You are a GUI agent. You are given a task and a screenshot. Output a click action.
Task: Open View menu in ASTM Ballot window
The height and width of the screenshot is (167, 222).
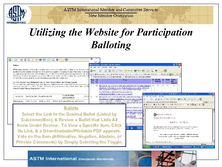pos(99,67)
